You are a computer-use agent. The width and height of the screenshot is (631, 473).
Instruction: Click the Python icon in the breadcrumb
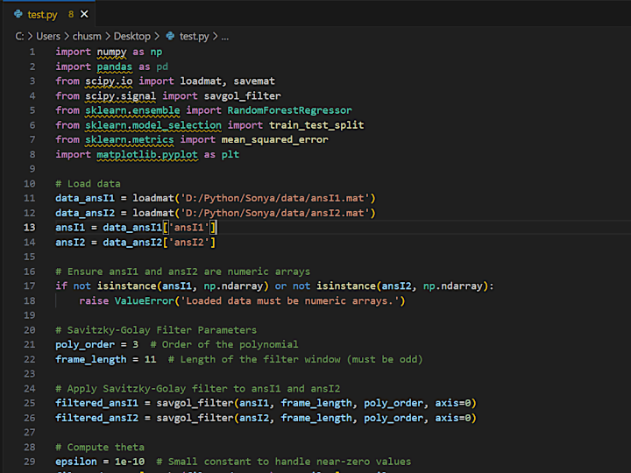coord(171,36)
